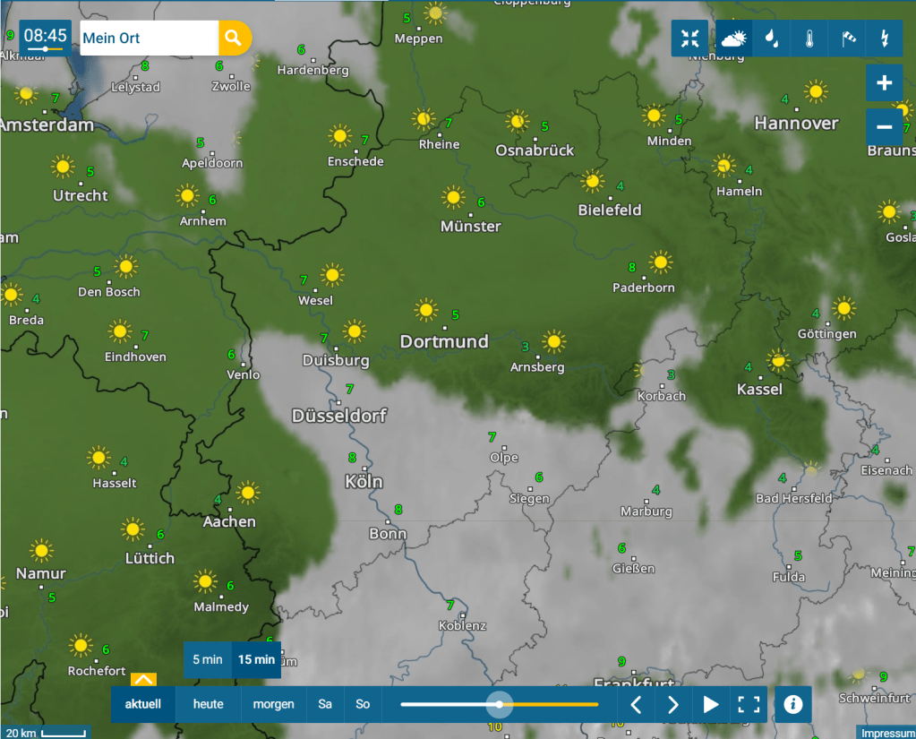916x739 pixels.
Task: Click the collapse arrows icon
Action: click(690, 39)
